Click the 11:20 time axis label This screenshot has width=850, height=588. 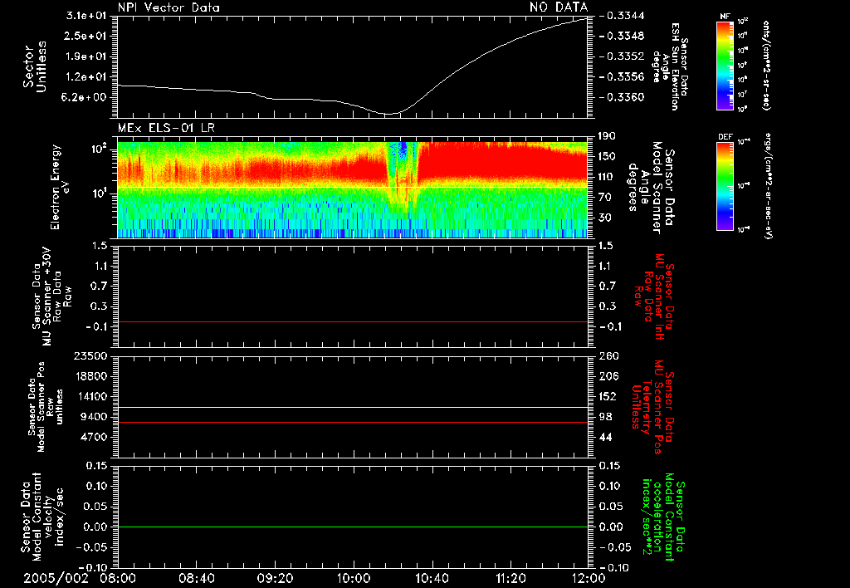click(510, 578)
